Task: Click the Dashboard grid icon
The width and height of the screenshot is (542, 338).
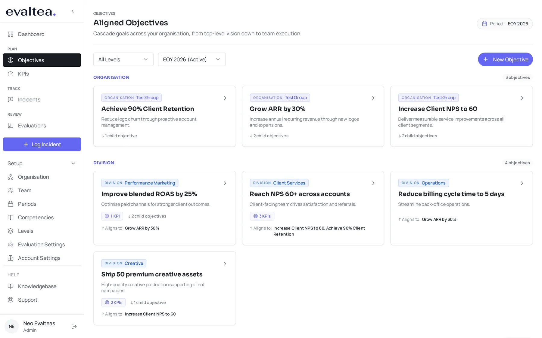Action: [11, 34]
